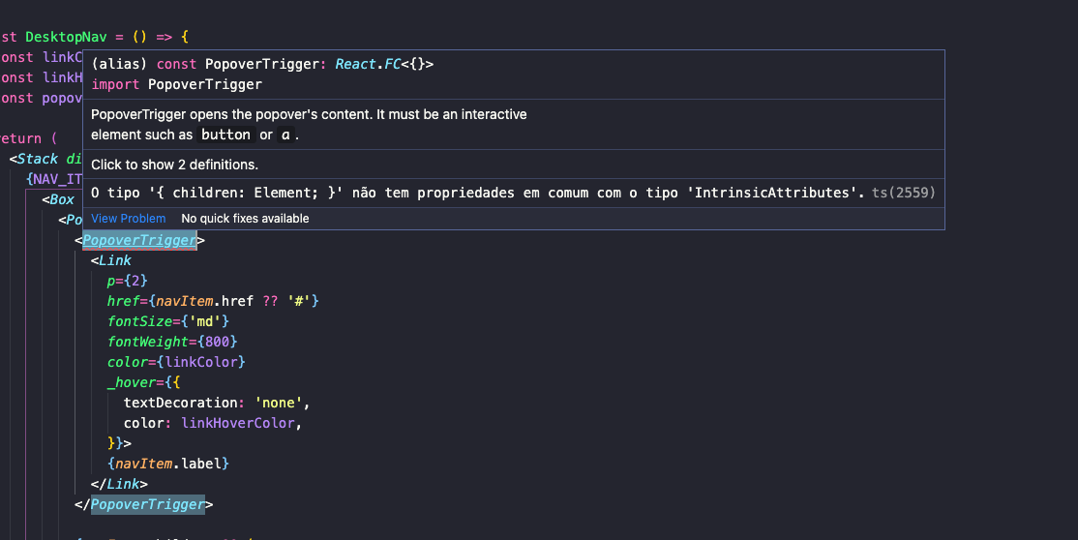
Task: Click 'import PopoverTrigger' in tooltip
Action: point(177,84)
